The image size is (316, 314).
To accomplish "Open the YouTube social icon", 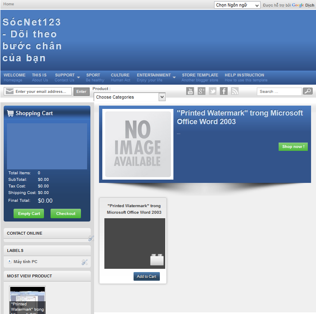I will 190,91.
